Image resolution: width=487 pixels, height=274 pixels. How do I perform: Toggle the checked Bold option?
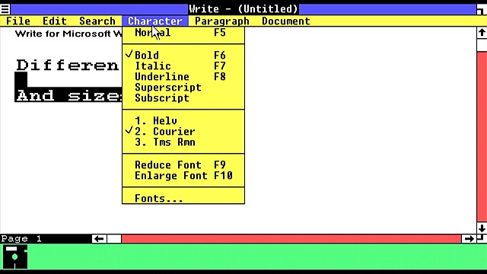tap(183, 56)
